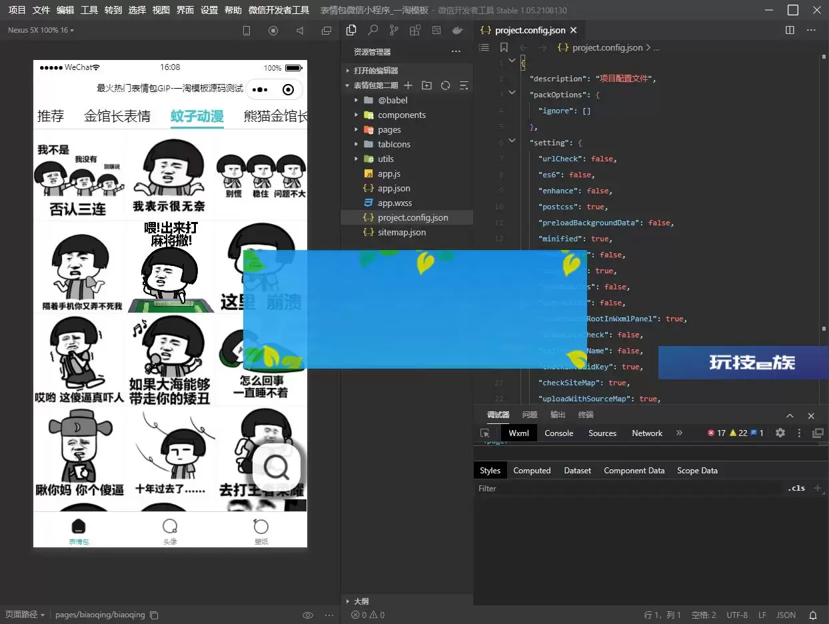Tap the floating search button in simulator
Image resolution: width=829 pixels, height=624 pixels.
coord(276,467)
